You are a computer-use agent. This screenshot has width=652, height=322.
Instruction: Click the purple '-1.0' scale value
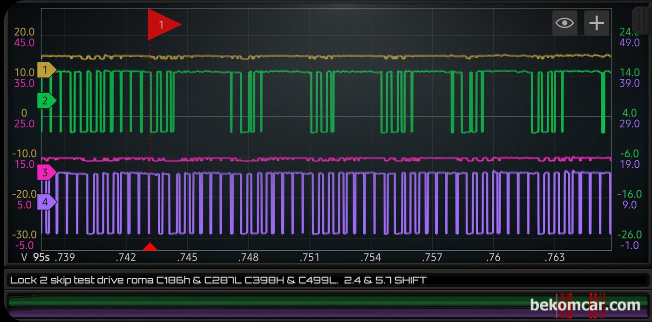coord(630,246)
